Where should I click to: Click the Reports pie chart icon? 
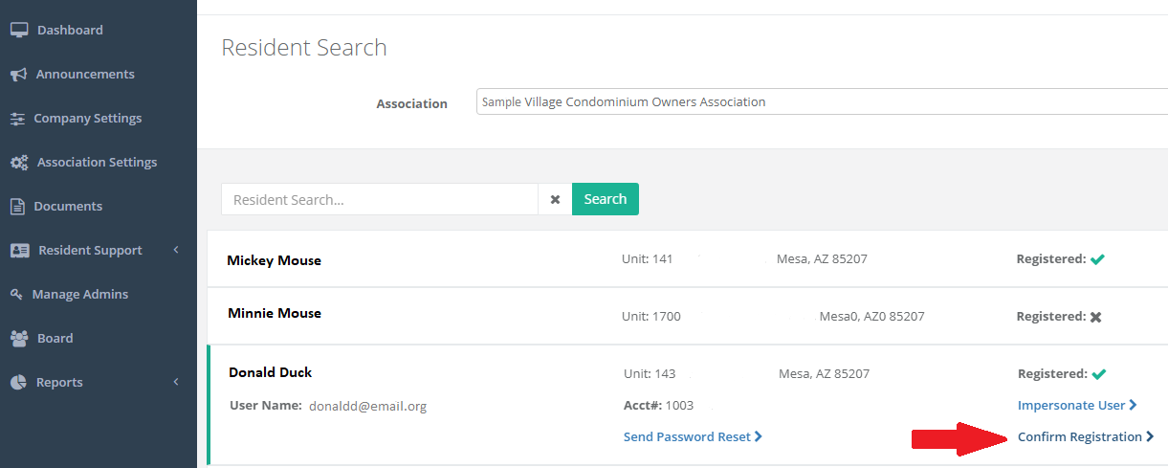coord(18,383)
